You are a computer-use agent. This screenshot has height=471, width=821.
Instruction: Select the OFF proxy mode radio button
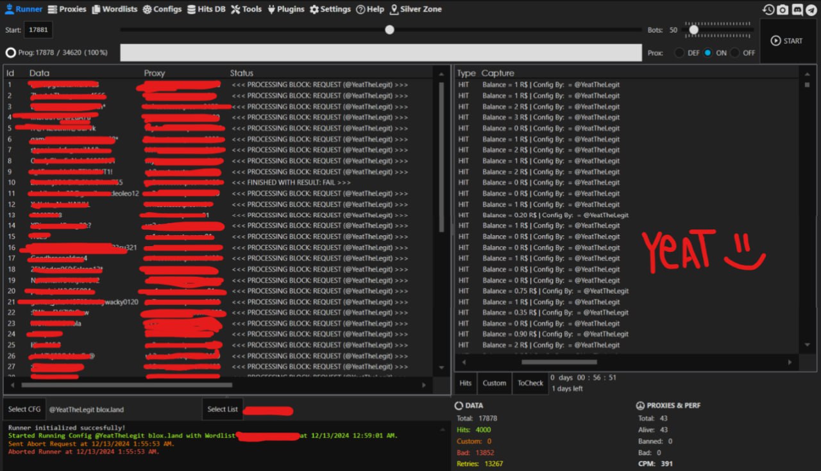point(735,53)
